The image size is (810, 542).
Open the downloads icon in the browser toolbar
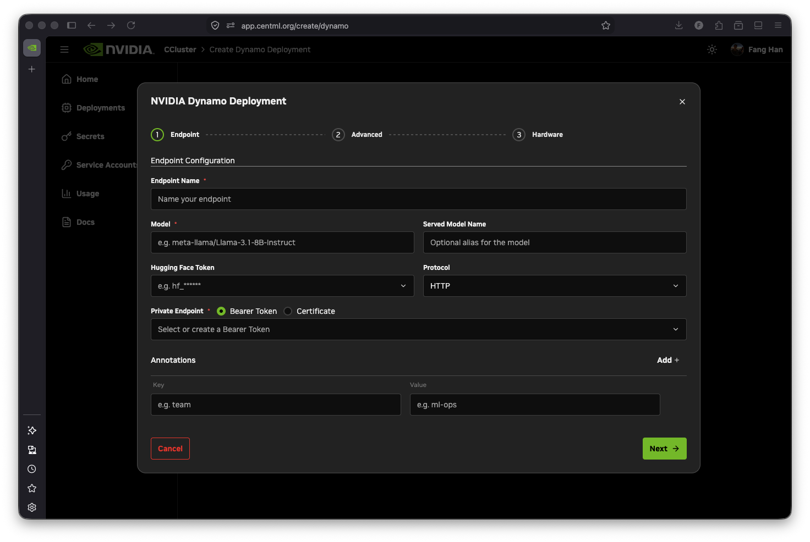(679, 25)
